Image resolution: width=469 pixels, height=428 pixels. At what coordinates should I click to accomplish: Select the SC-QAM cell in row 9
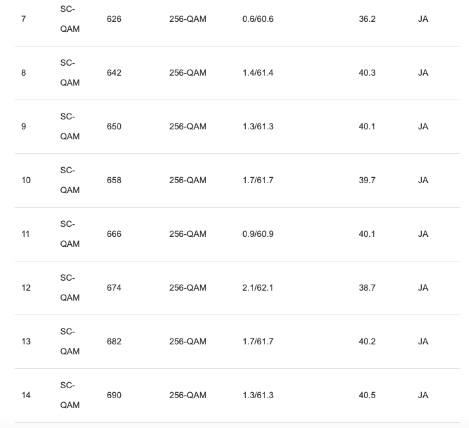(x=70, y=127)
